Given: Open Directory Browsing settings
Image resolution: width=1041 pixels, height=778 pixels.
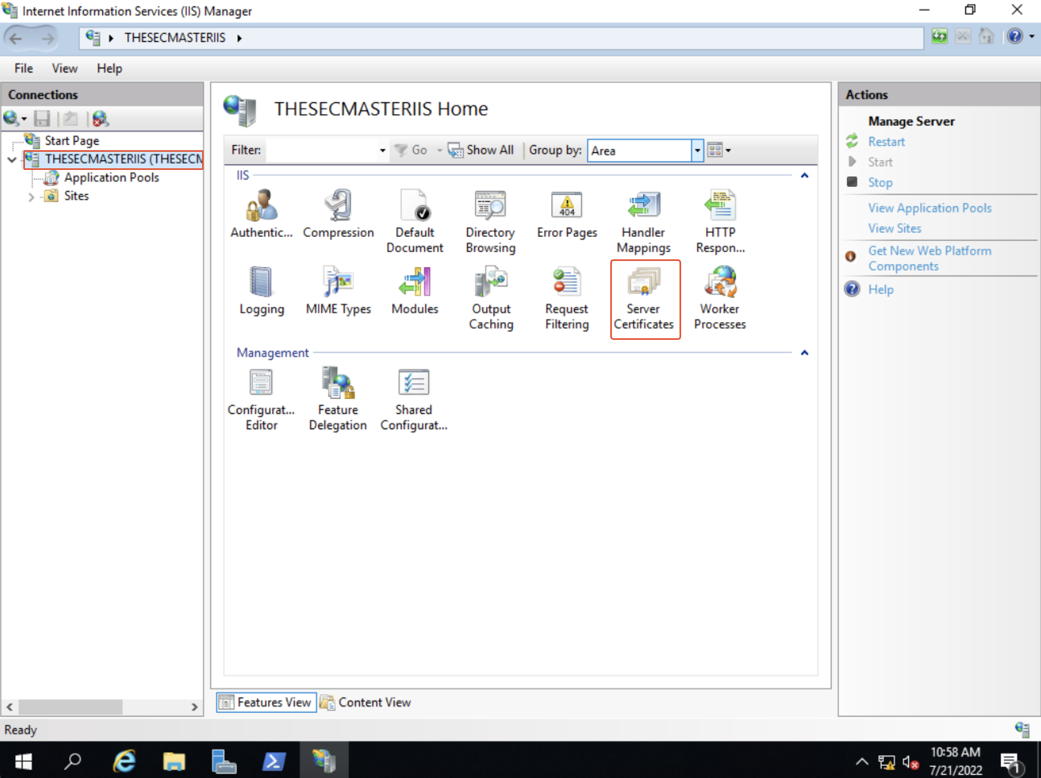Looking at the screenshot, I should pos(490,221).
